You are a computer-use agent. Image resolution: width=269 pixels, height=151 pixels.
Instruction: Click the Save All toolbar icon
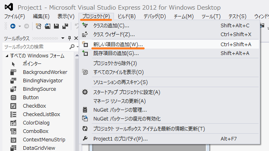tap(65, 26)
